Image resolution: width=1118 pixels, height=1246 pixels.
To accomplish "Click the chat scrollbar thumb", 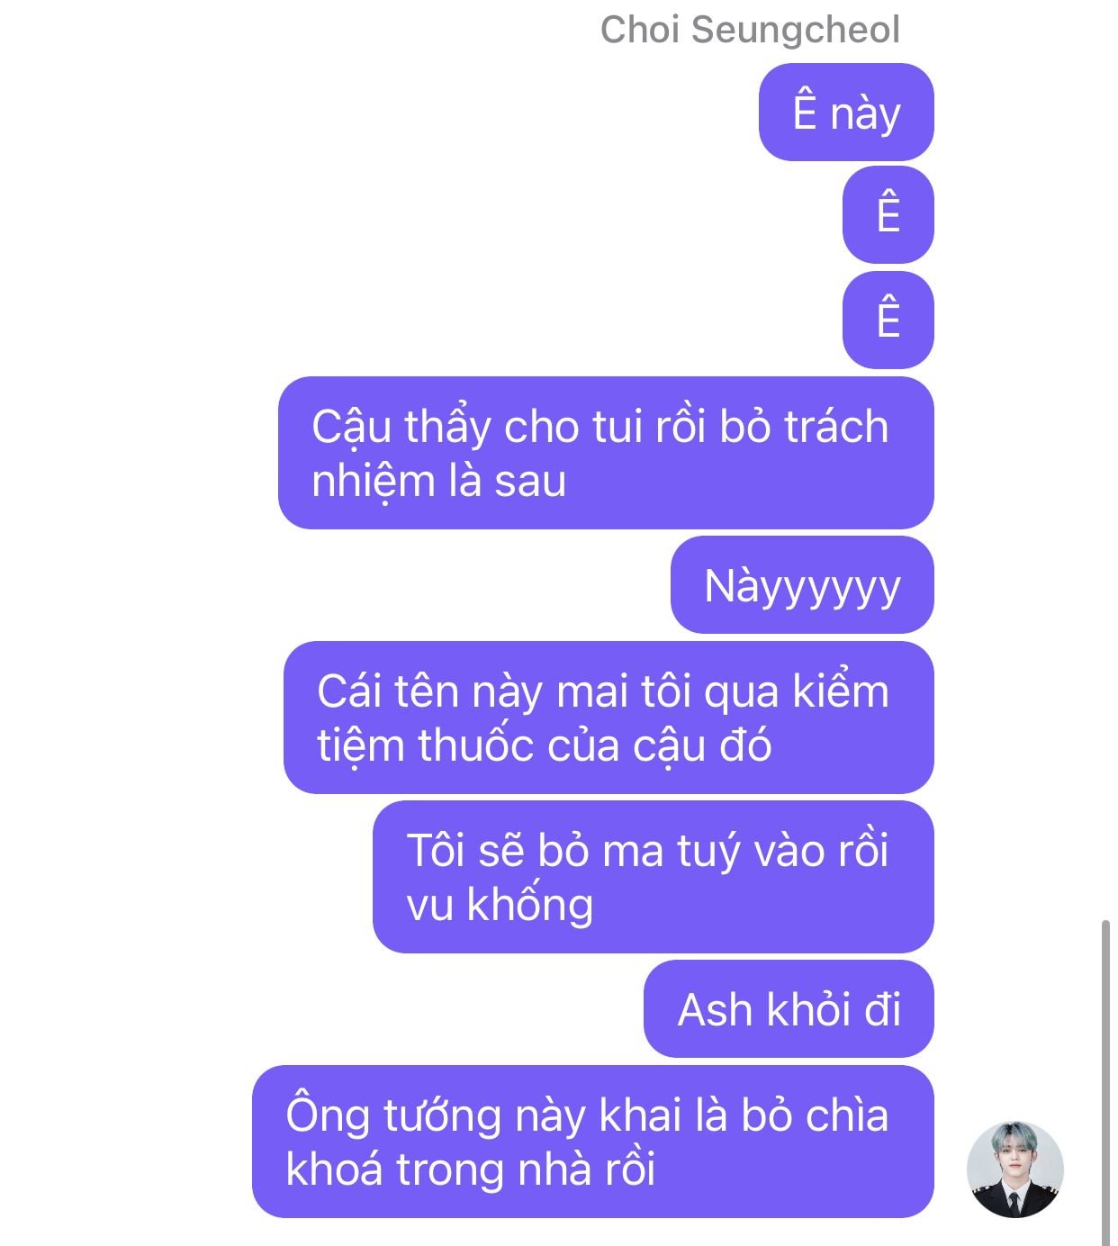I will click(1106, 1082).
